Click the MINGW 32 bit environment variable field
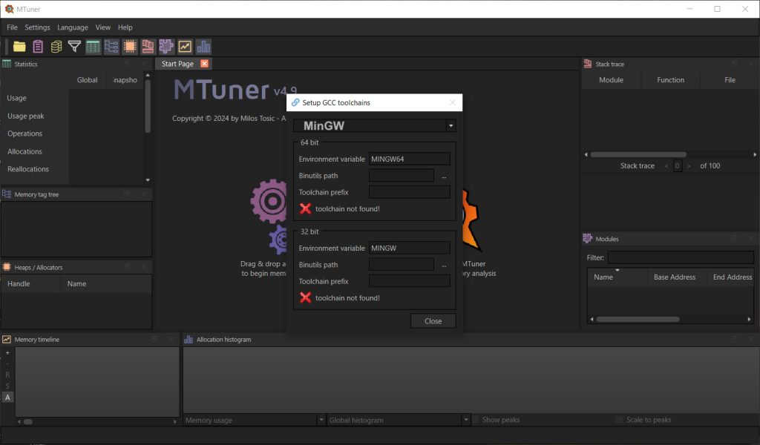The width and height of the screenshot is (760, 445). (409, 248)
